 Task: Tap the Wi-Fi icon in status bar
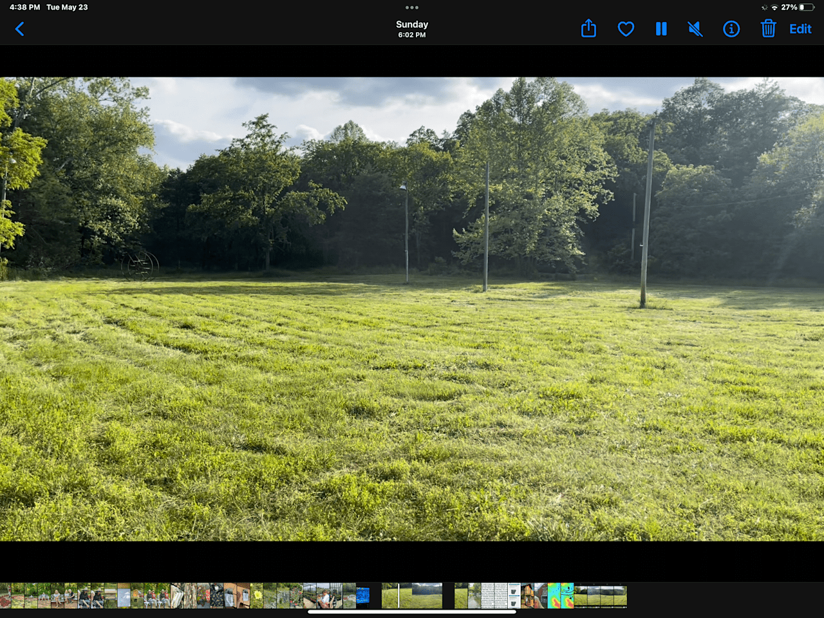(x=774, y=8)
